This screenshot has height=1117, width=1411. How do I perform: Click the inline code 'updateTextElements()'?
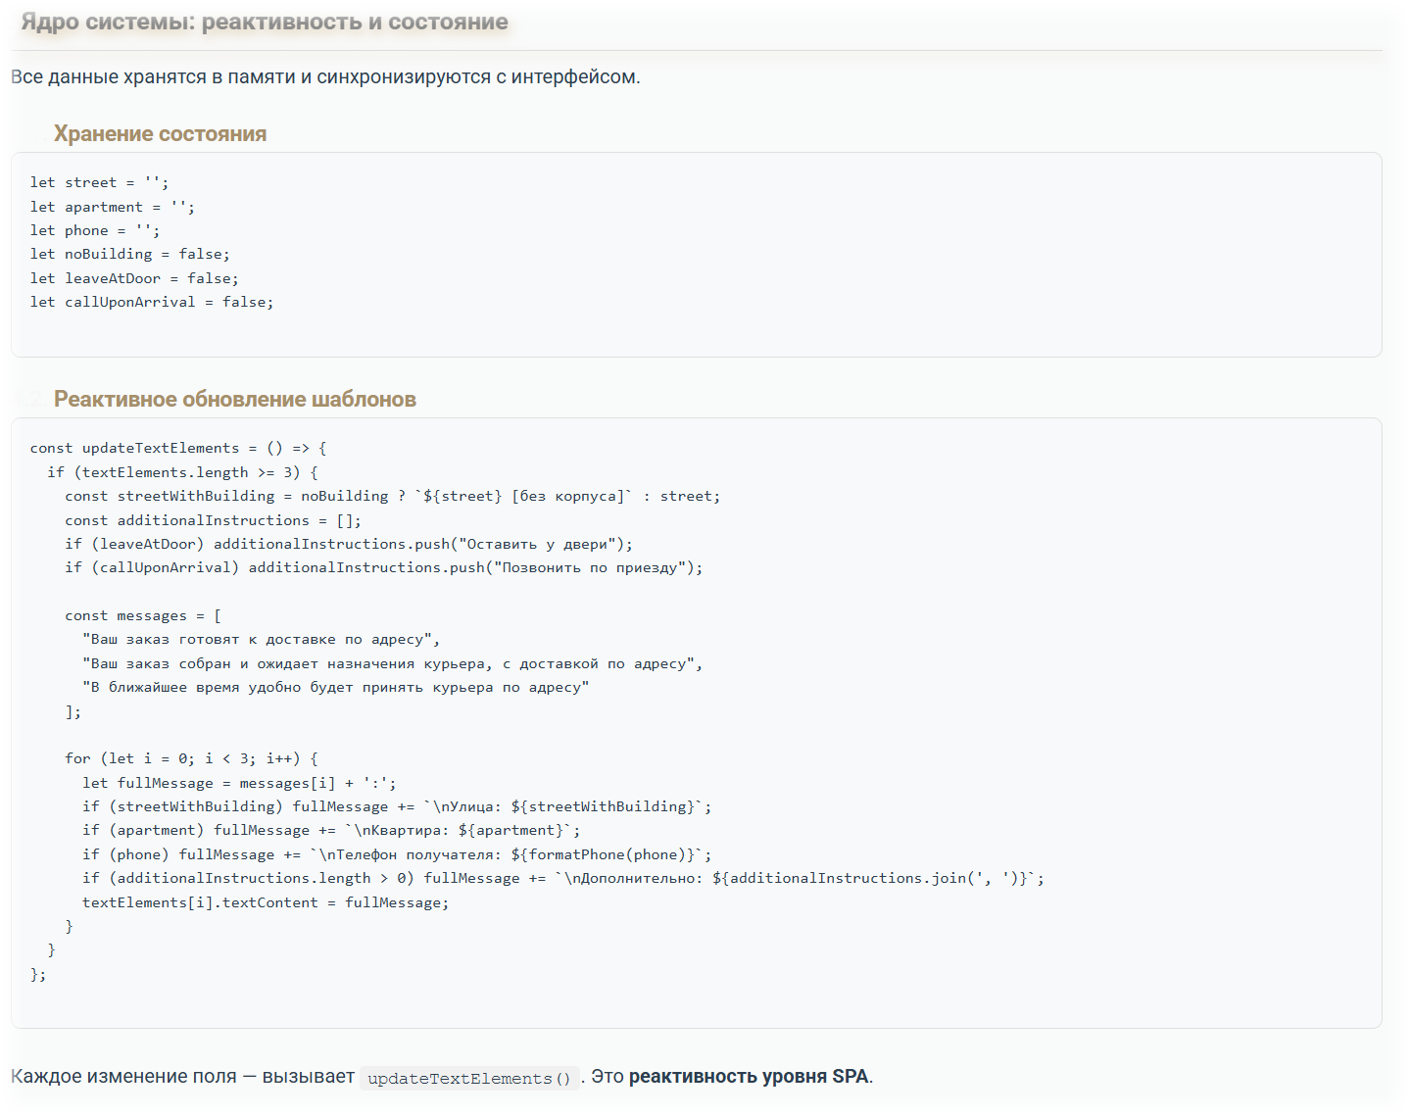pyautogui.click(x=468, y=1078)
